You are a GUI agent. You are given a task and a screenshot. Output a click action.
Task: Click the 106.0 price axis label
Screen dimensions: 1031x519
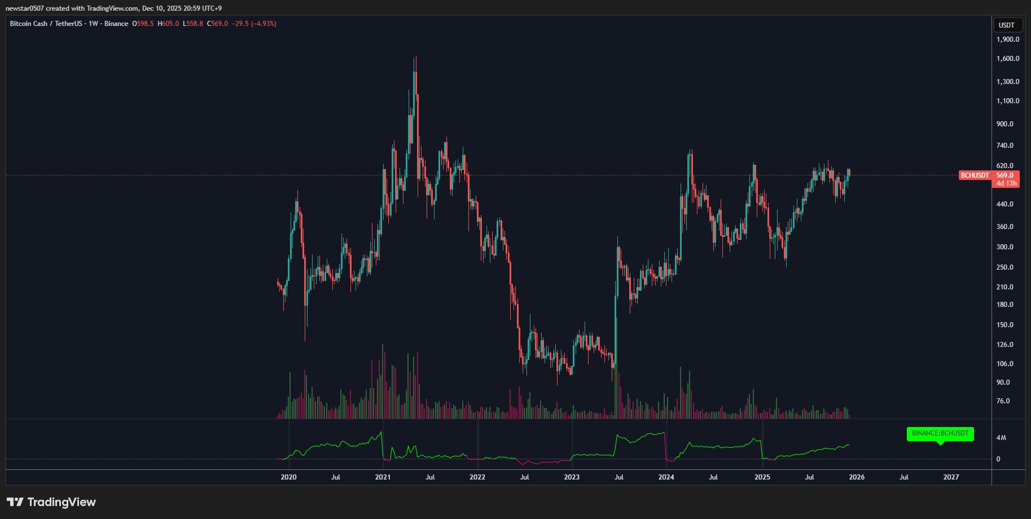click(1005, 364)
